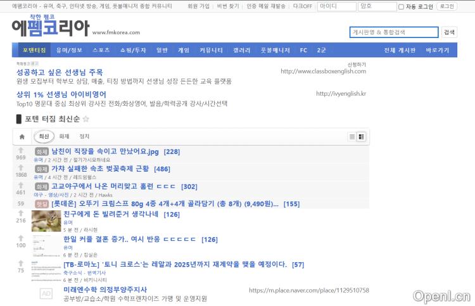Click the home icon in the board tab bar
This screenshot has height=306, width=475.
pos(22,137)
